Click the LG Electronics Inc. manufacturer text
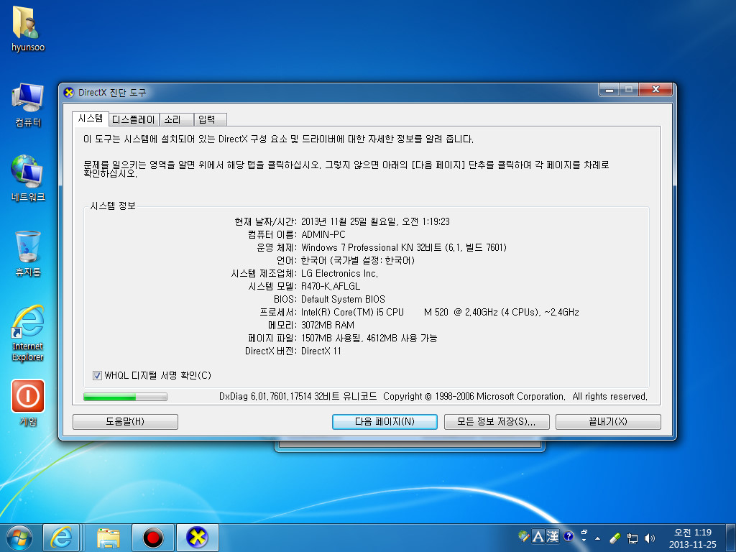 pyautogui.click(x=339, y=274)
